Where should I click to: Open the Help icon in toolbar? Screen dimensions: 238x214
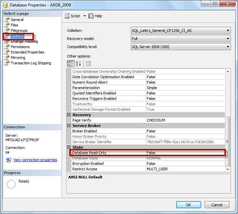(x=91, y=16)
